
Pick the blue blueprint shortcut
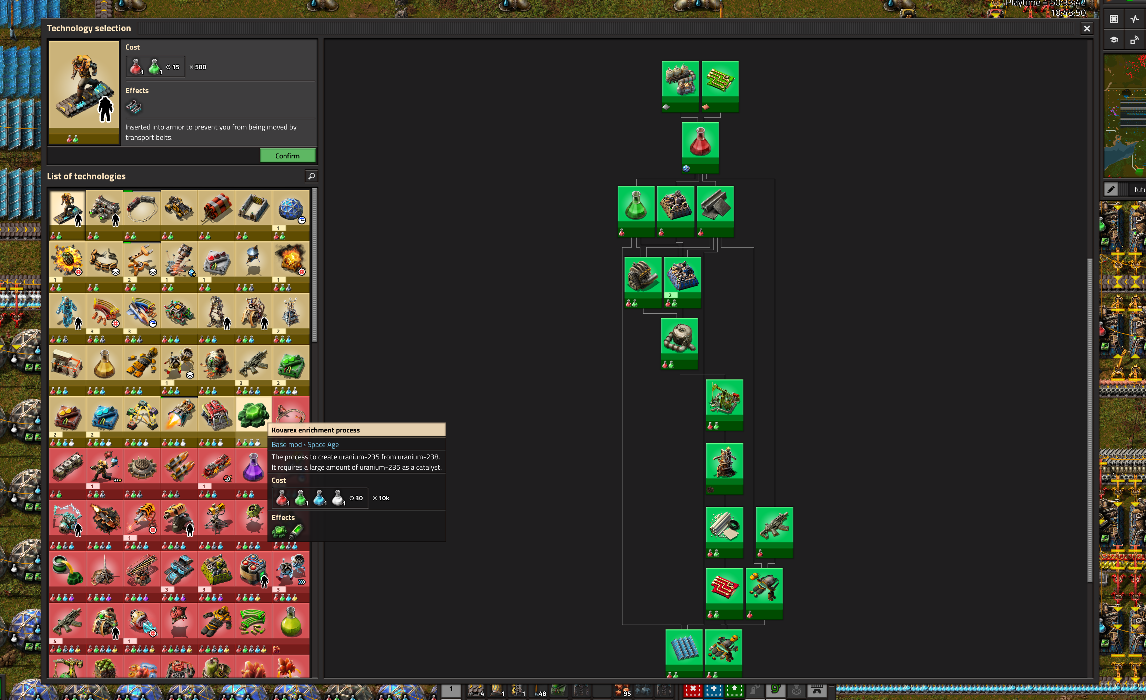click(713, 690)
